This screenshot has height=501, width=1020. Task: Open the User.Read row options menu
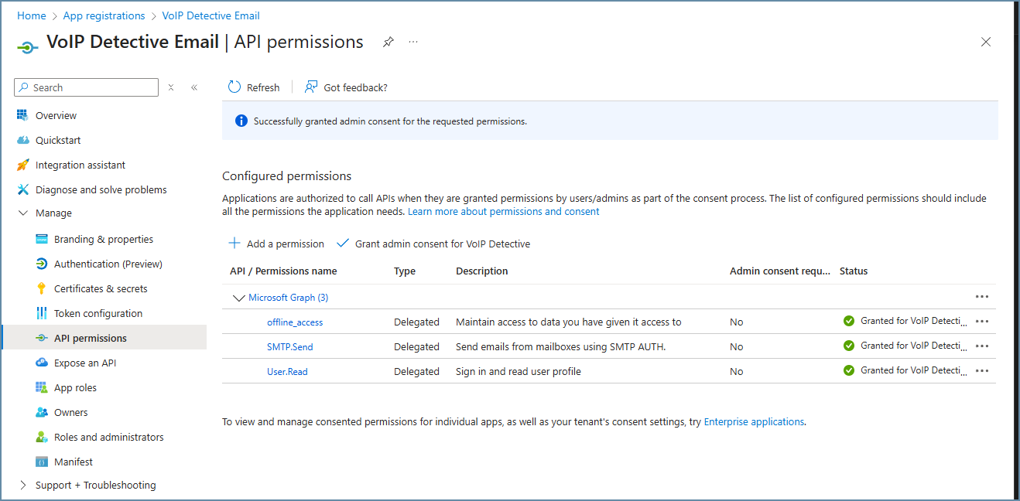pyautogui.click(x=982, y=370)
